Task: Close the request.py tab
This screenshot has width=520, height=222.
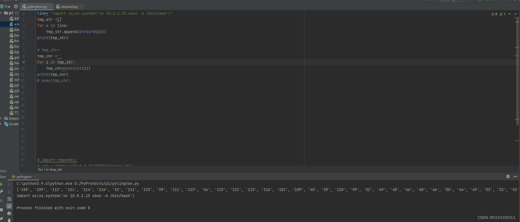Action: coord(81,6)
